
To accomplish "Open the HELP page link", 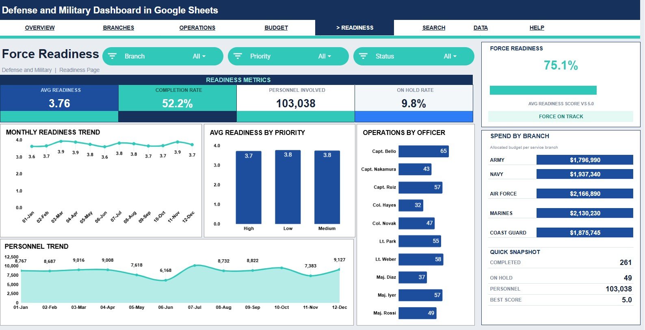I will tap(537, 28).
